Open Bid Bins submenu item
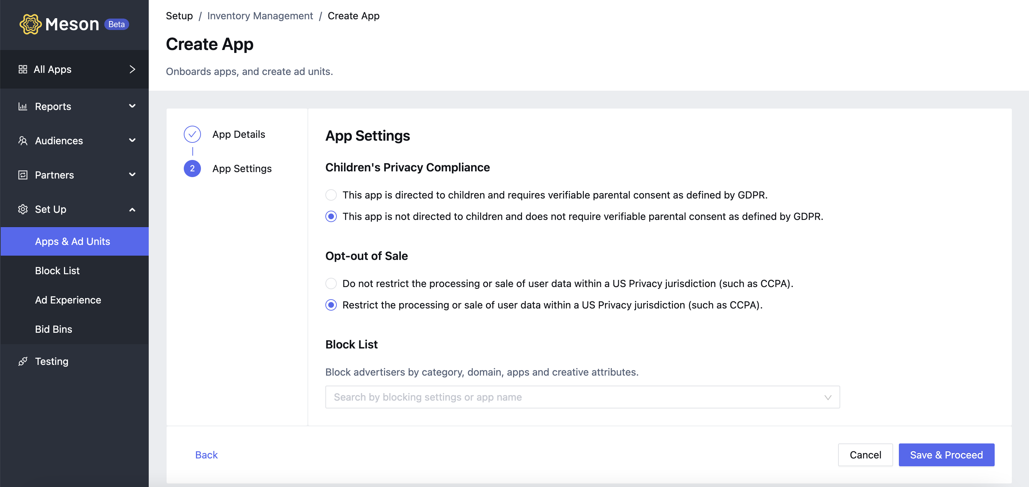Viewport: 1029px width, 487px height. pyautogui.click(x=74, y=330)
